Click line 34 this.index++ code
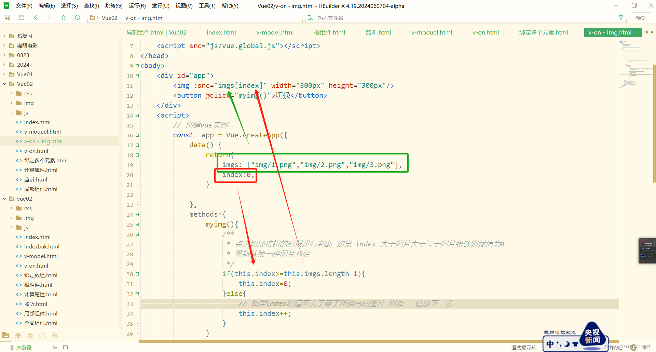Viewport: 656px width, 352px height. click(265, 313)
